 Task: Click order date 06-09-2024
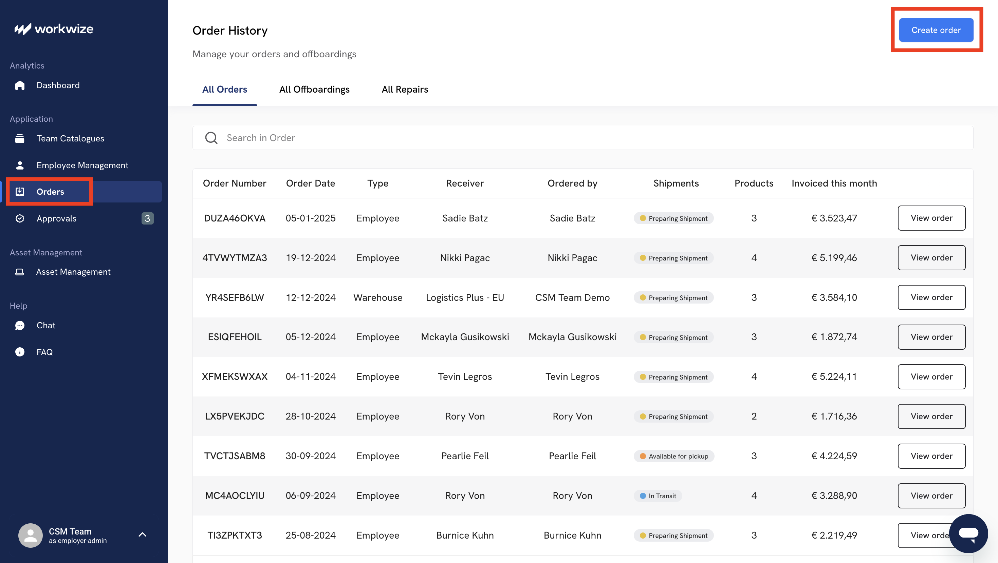coord(310,496)
